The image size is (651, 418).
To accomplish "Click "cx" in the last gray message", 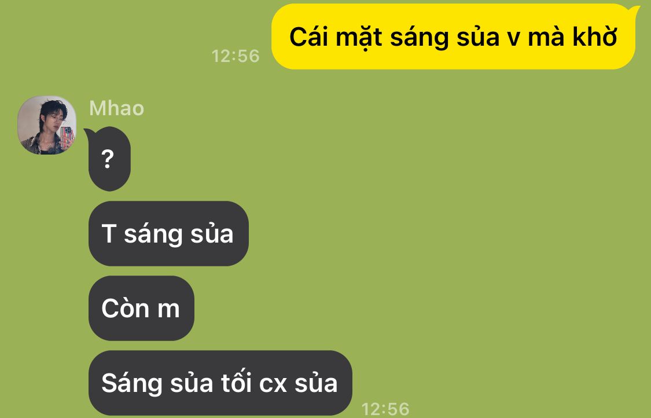I will click(273, 384).
